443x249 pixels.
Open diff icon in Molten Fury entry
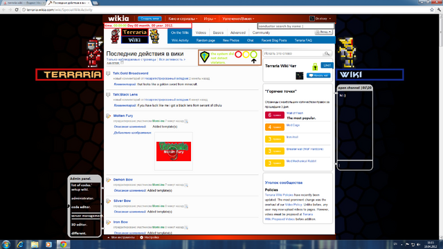tap(186, 121)
